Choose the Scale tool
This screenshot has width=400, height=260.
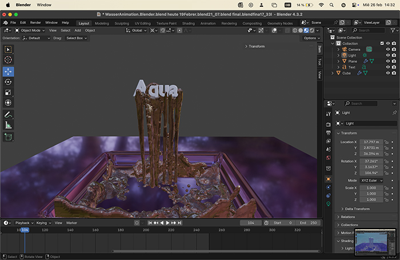[9, 92]
